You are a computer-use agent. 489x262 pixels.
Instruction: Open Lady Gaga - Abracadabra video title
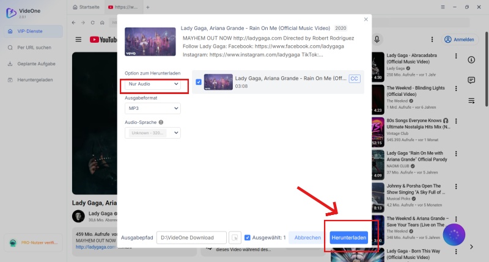411,59
